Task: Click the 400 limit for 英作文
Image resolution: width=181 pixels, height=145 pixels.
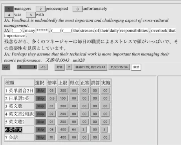Action: (x=63, y=130)
